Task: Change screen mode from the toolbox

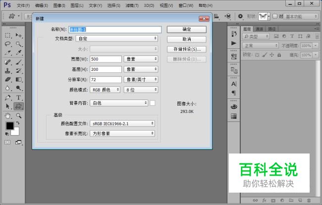Action: [x=18, y=142]
